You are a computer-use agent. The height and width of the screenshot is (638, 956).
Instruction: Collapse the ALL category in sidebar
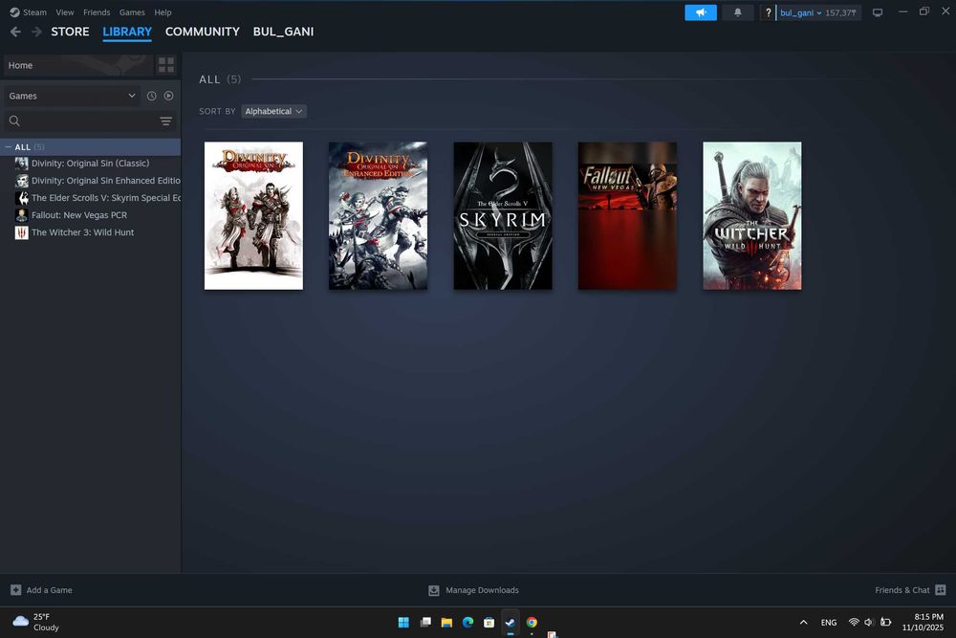click(9, 147)
